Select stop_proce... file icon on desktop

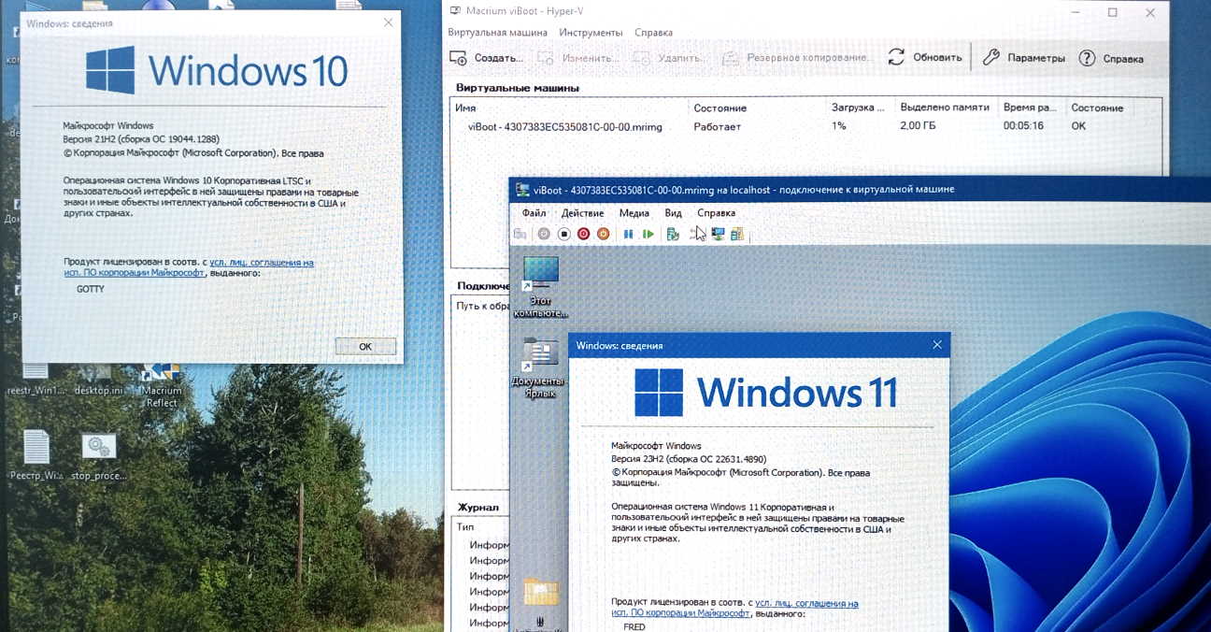98,457
